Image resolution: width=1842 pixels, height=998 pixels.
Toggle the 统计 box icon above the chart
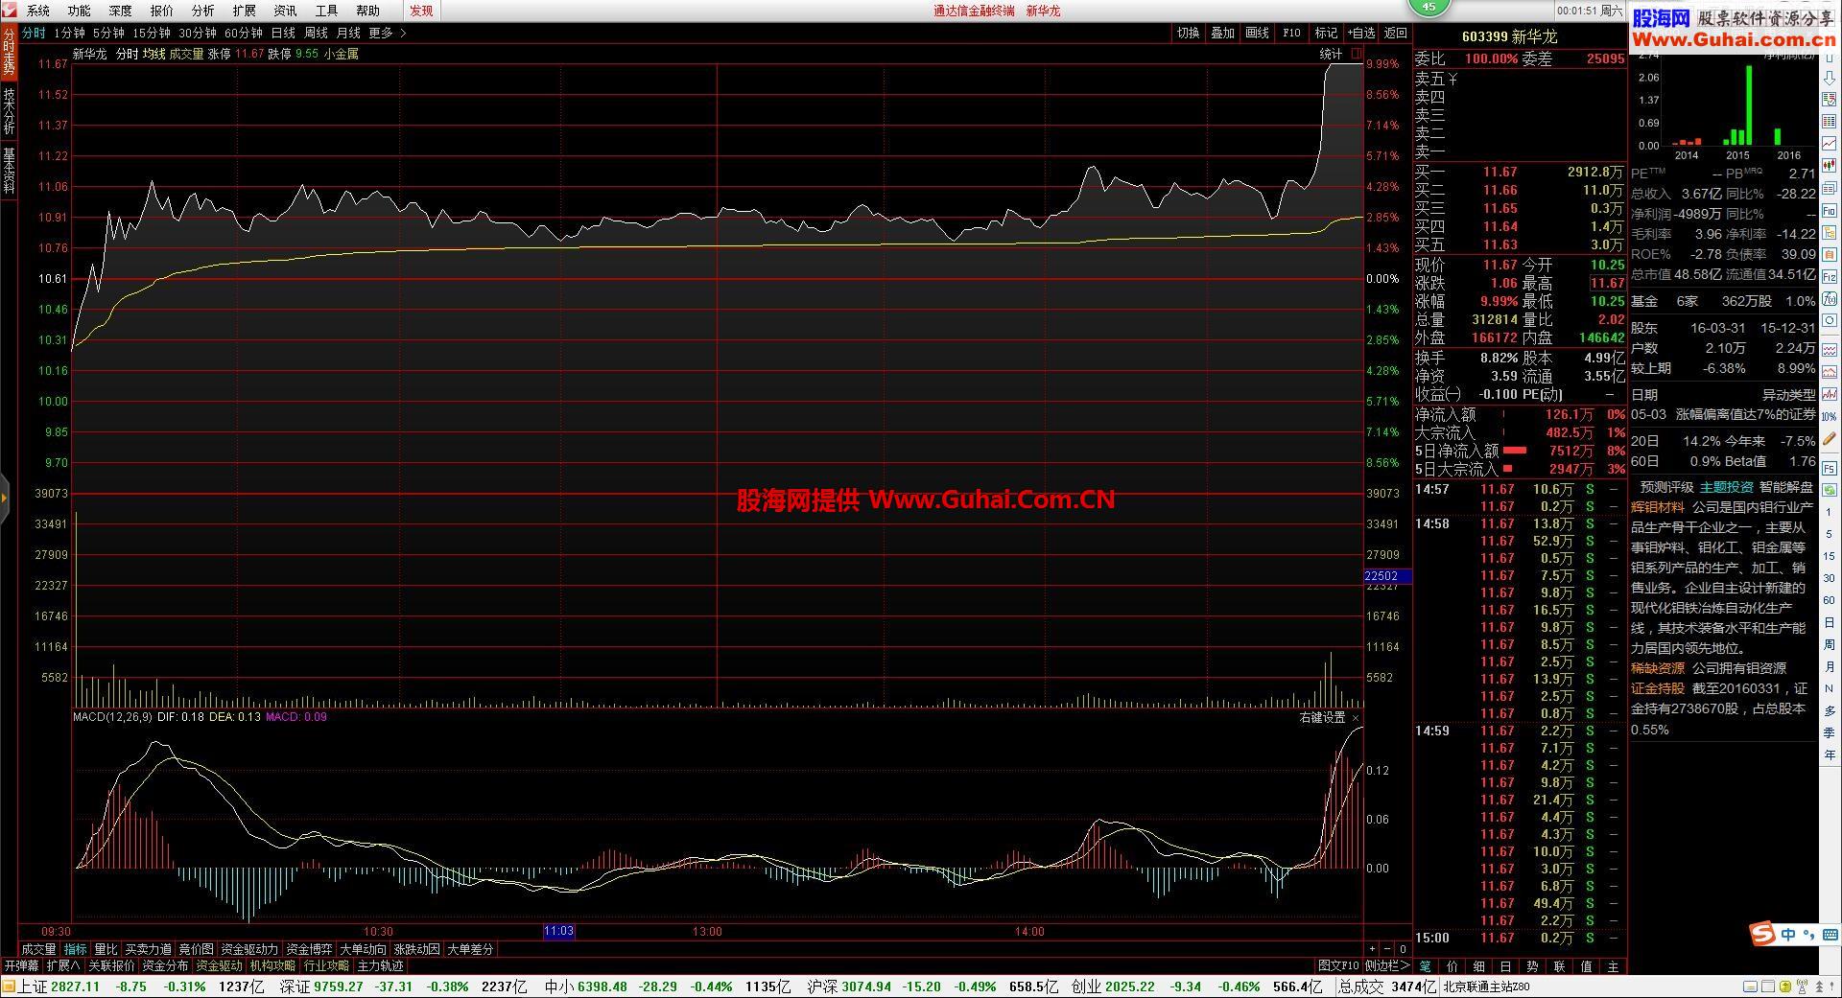coord(1357,54)
